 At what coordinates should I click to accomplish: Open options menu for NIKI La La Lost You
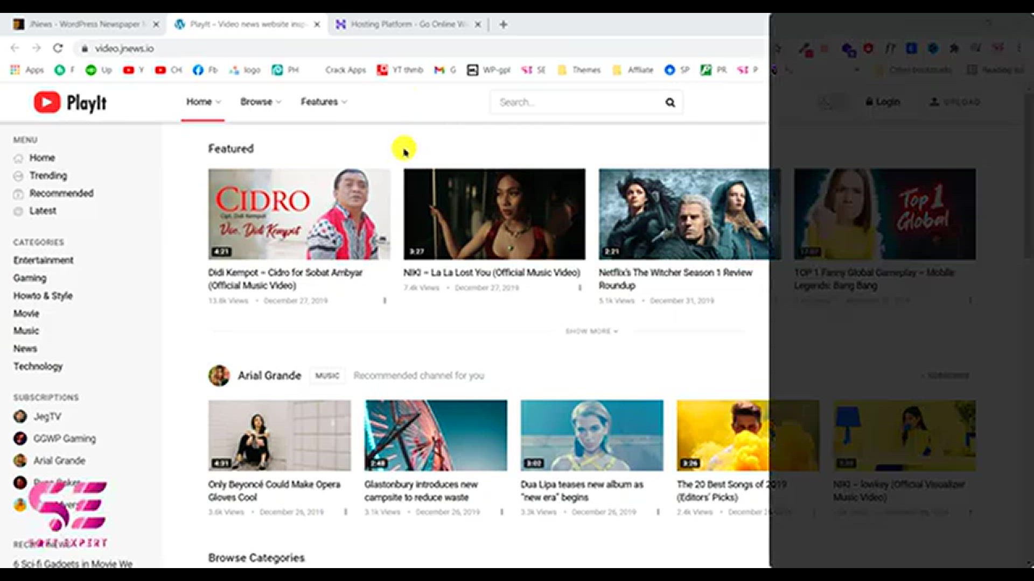tap(579, 288)
